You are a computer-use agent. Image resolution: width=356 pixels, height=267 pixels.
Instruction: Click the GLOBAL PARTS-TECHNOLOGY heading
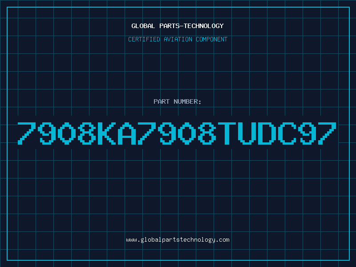point(178,26)
